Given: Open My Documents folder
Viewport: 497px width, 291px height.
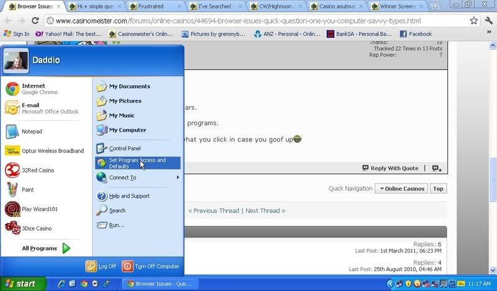Looking at the screenshot, I should [123, 86].
